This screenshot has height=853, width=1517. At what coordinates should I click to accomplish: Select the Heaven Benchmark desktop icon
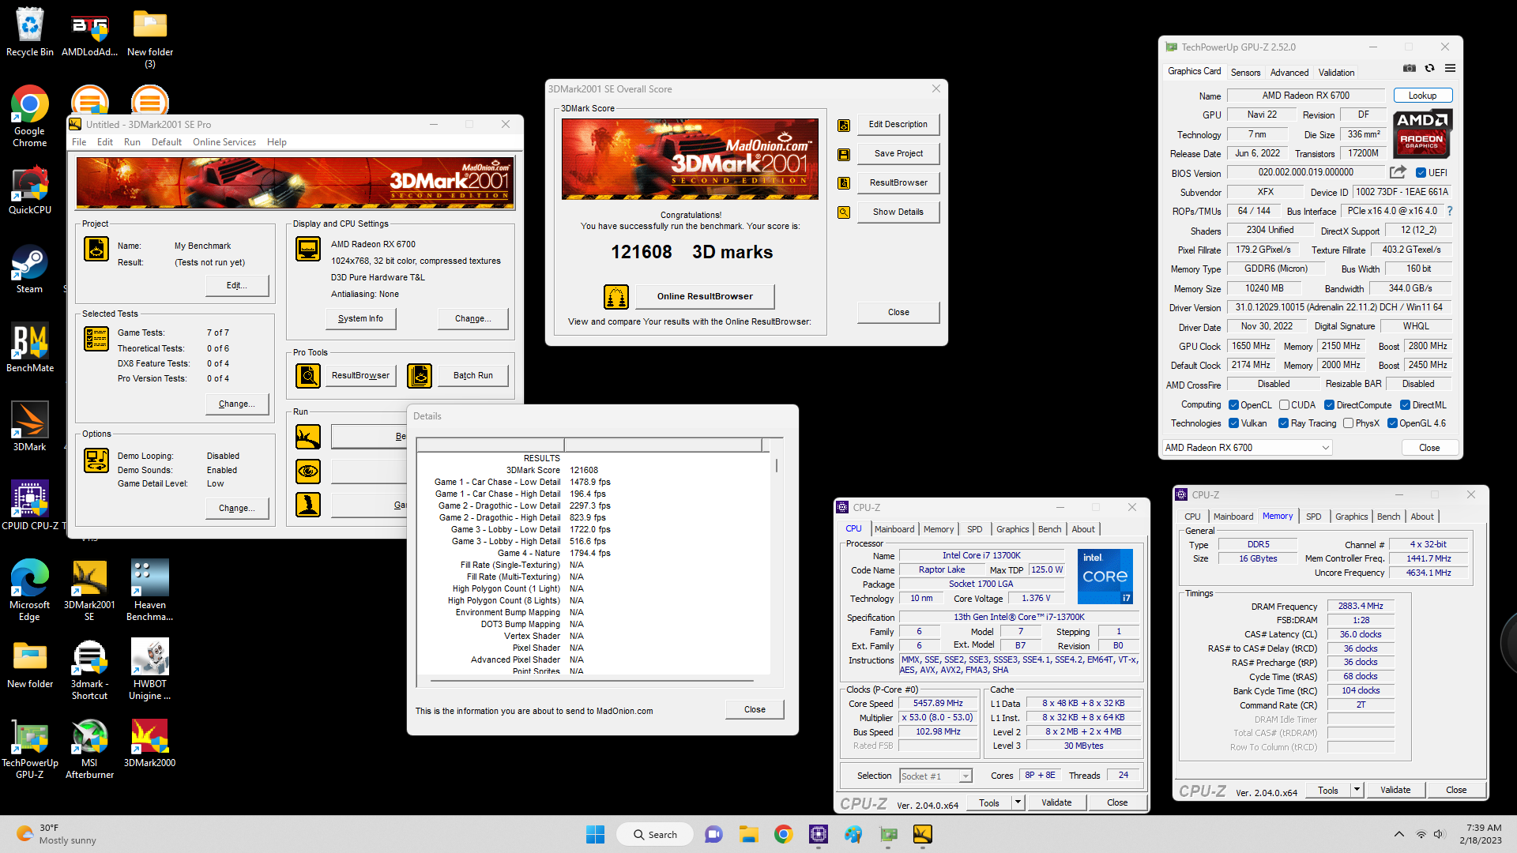[x=149, y=592]
